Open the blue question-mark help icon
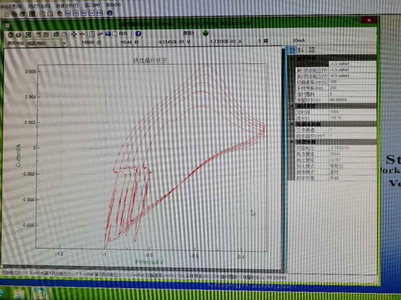 (138, 33)
